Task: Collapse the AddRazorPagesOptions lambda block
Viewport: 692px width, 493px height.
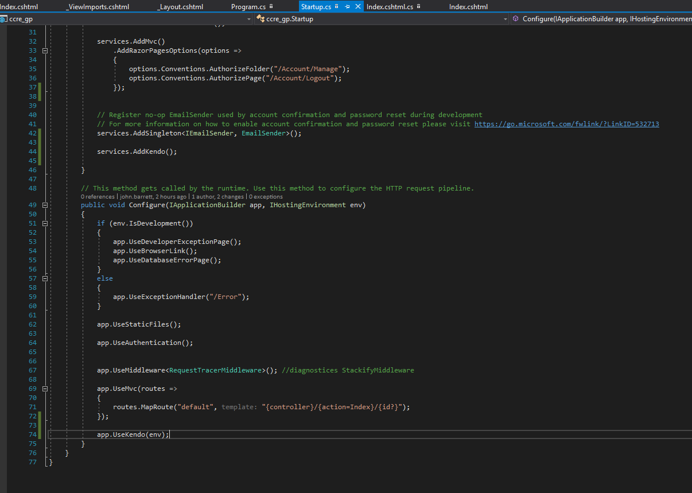Action: pos(45,51)
